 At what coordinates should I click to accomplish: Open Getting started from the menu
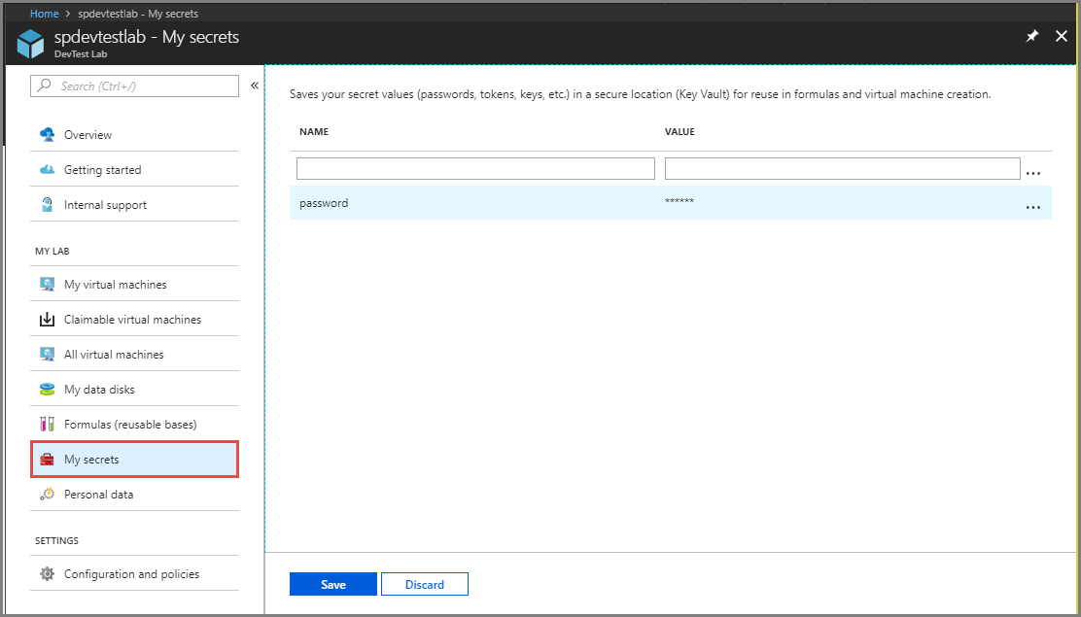pyautogui.click(x=109, y=169)
